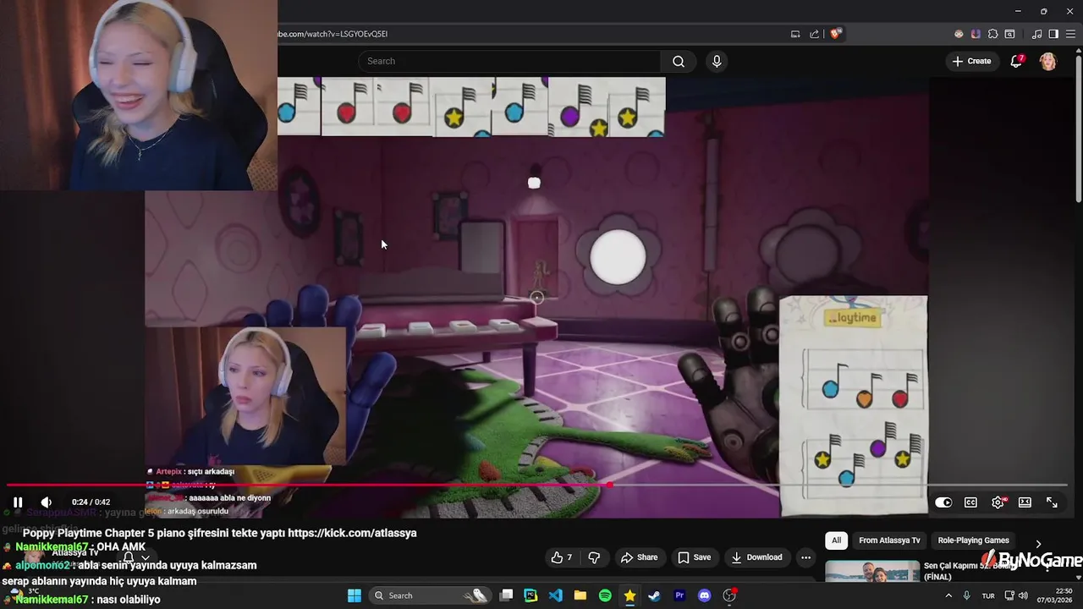Mute the video volume
The width and height of the screenshot is (1083, 609).
click(47, 502)
